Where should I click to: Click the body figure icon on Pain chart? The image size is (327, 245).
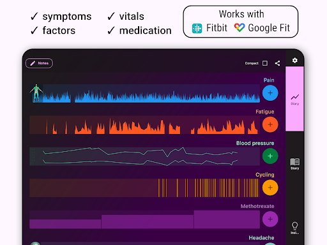pos(36,93)
